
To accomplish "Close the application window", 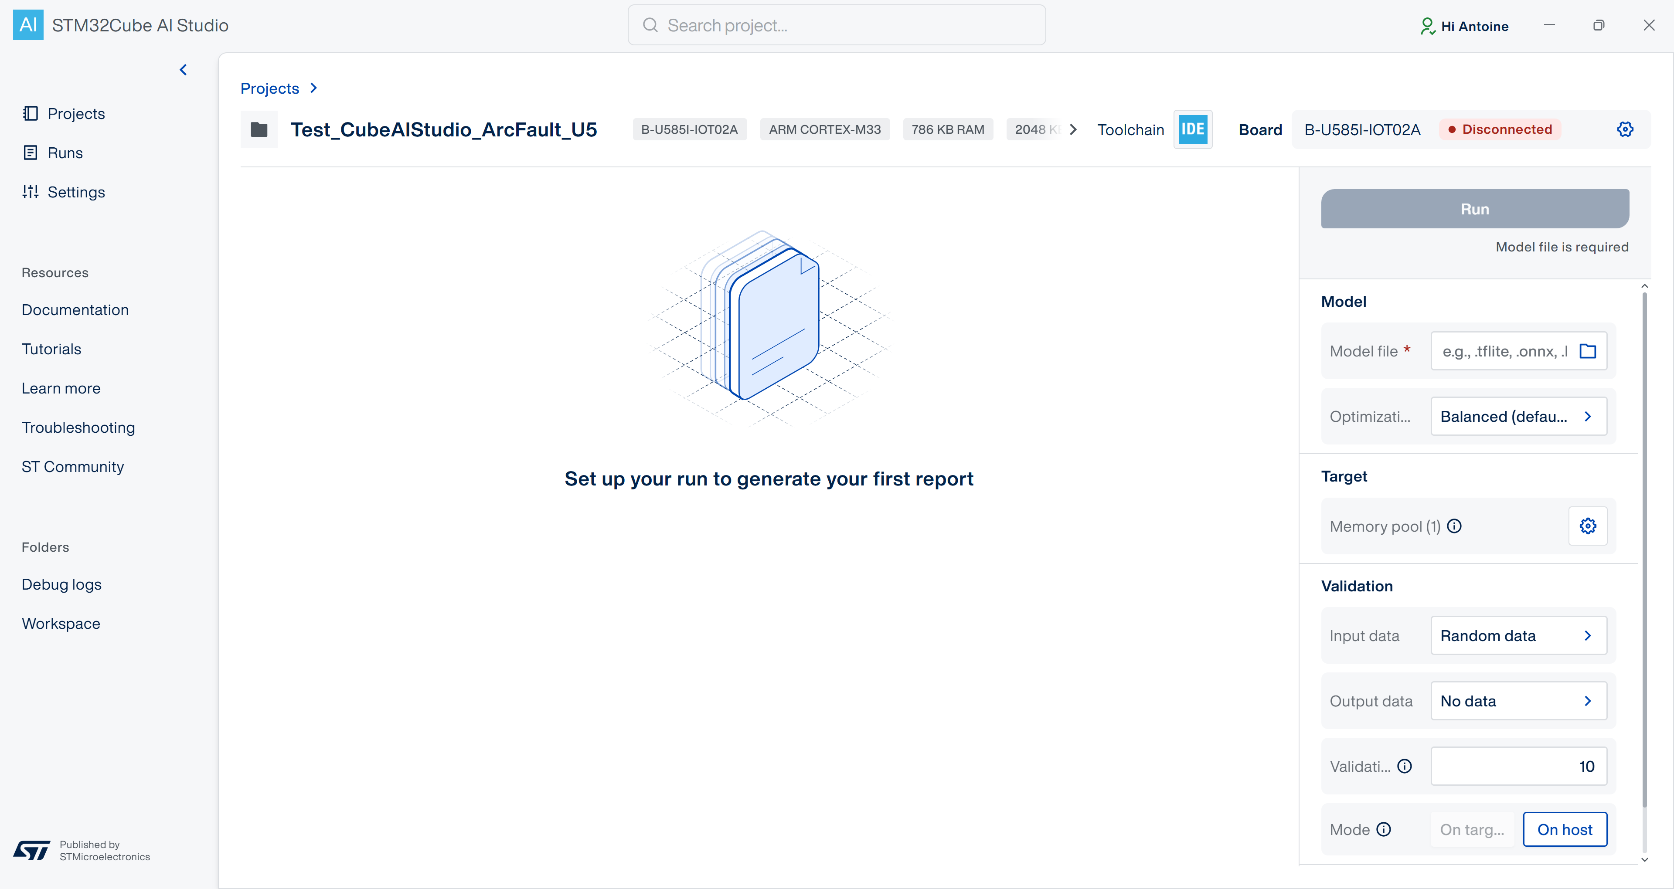I will [1649, 25].
